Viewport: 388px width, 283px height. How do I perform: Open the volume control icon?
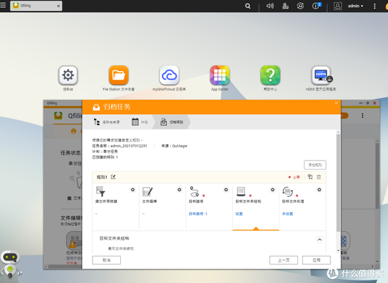tap(268, 6)
